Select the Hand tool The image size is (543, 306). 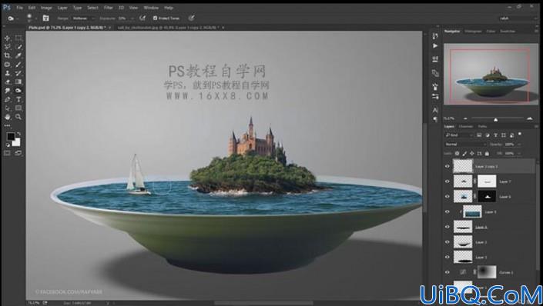pos(7,117)
